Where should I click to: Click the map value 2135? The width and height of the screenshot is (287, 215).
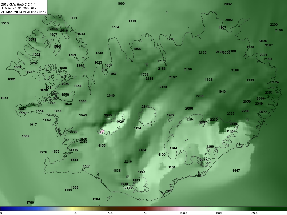[203, 52]
